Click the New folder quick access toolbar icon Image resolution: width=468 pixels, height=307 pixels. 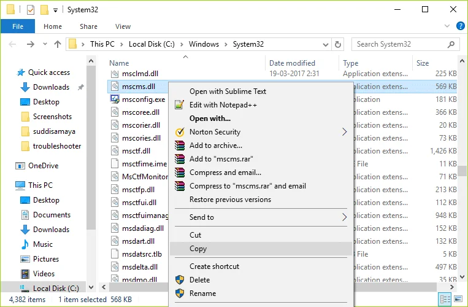[44, 10]
